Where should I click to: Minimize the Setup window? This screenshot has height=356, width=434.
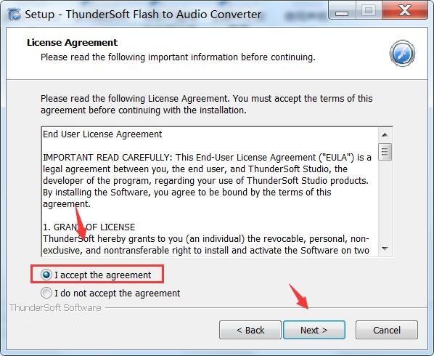(x=342, y=11)
